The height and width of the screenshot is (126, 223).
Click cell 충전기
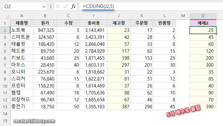point(22,107)
